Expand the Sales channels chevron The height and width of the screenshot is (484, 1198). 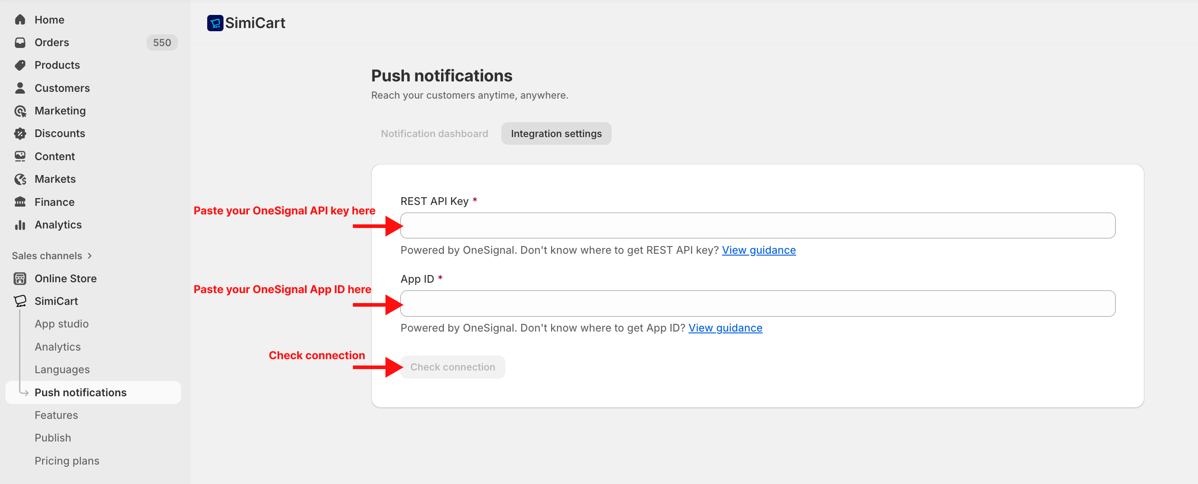pos(90,256)
